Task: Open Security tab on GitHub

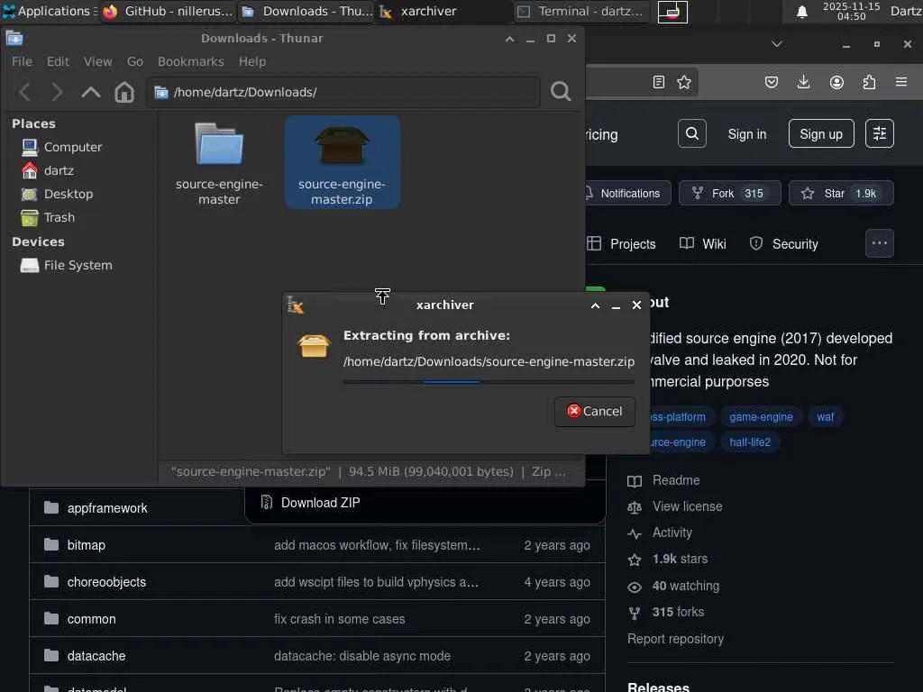Action: 783,243
